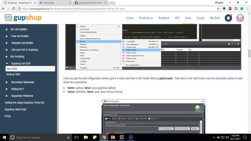Screen dimensions: 251x141
Task: Open the user profile avatar
Action: [240, 18]
